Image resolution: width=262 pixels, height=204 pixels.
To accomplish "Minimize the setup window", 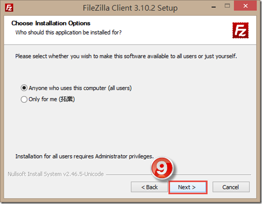I will 213,7.
